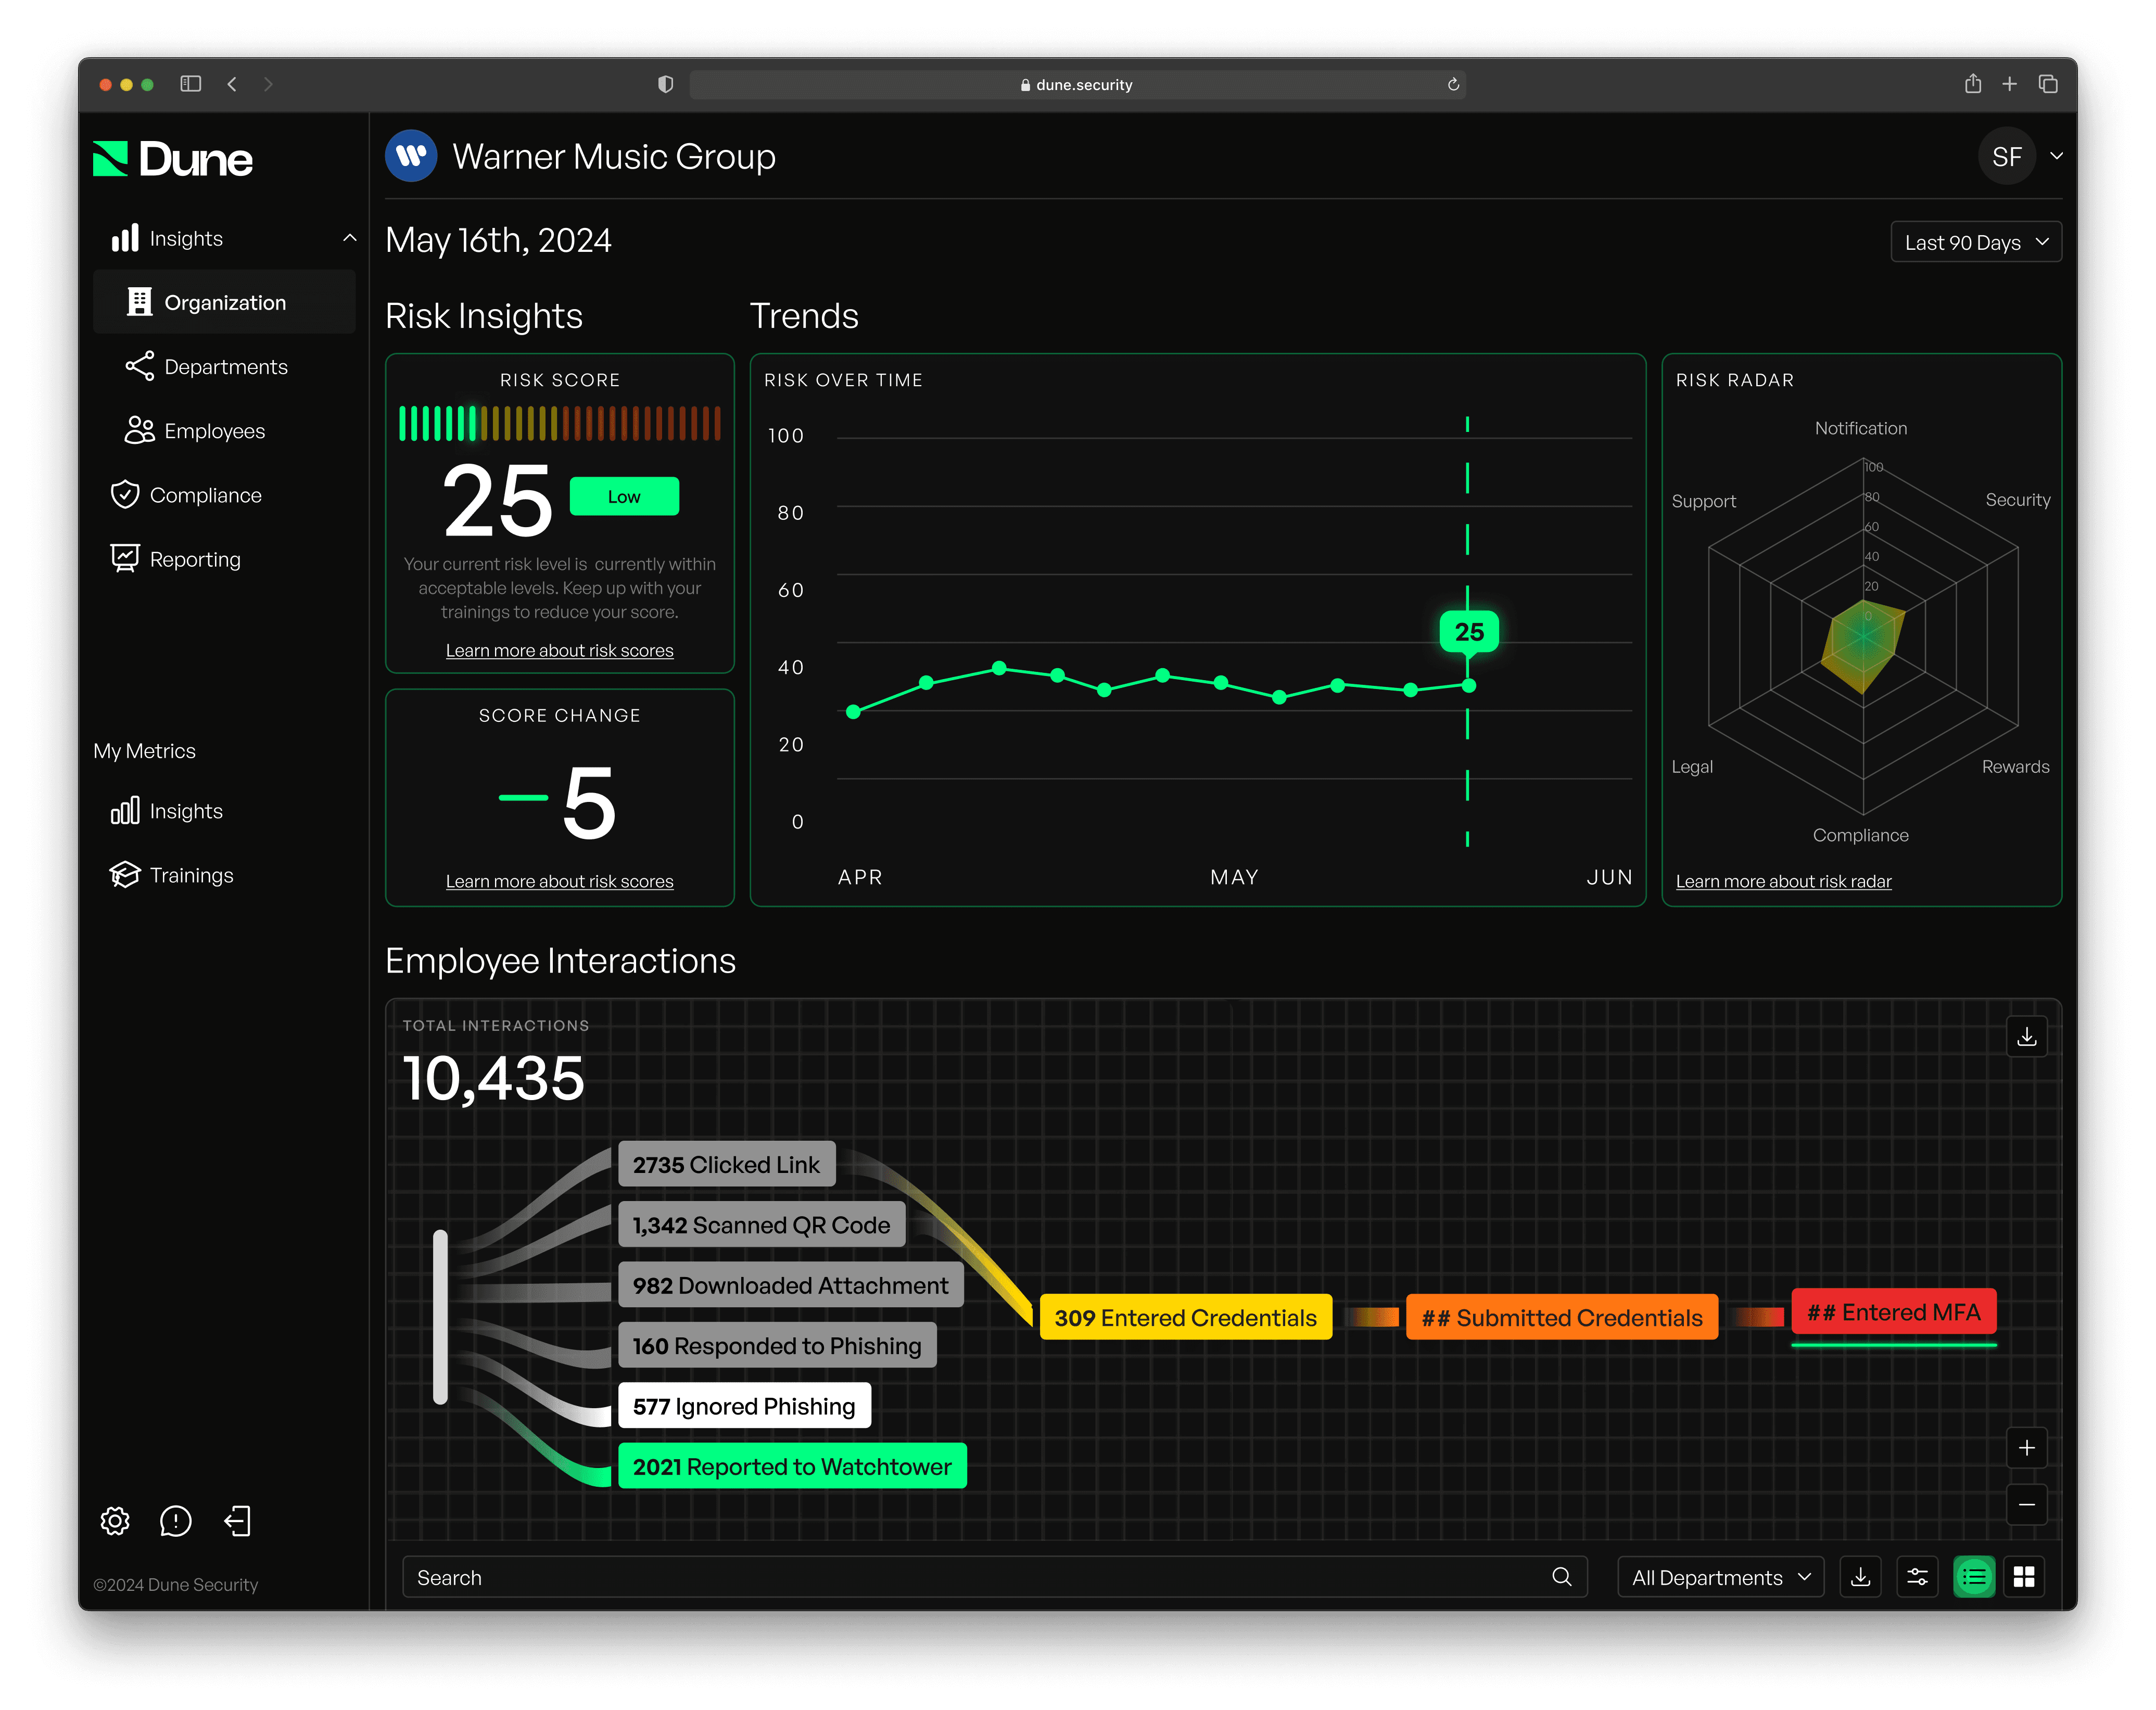Image resolution: width=2156 pixels, height=1710 pixels.
Task: Download the employee interactions chart
Action: 2026,1037
